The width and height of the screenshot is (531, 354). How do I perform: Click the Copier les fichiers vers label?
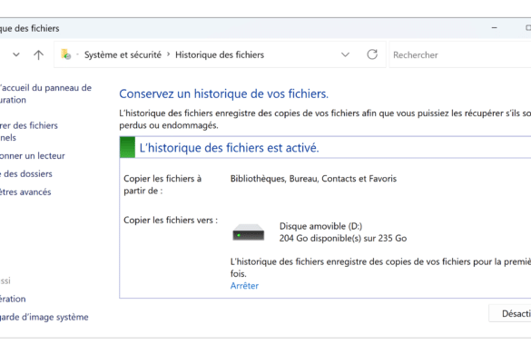(171, 221)
